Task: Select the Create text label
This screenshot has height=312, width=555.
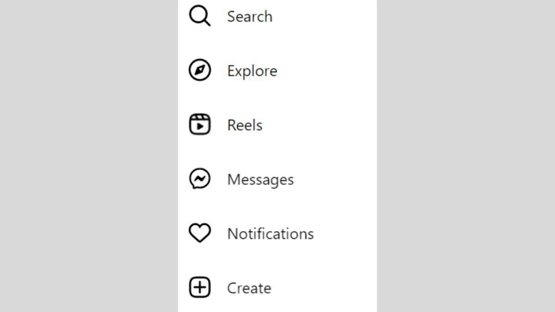Action: 249,288
